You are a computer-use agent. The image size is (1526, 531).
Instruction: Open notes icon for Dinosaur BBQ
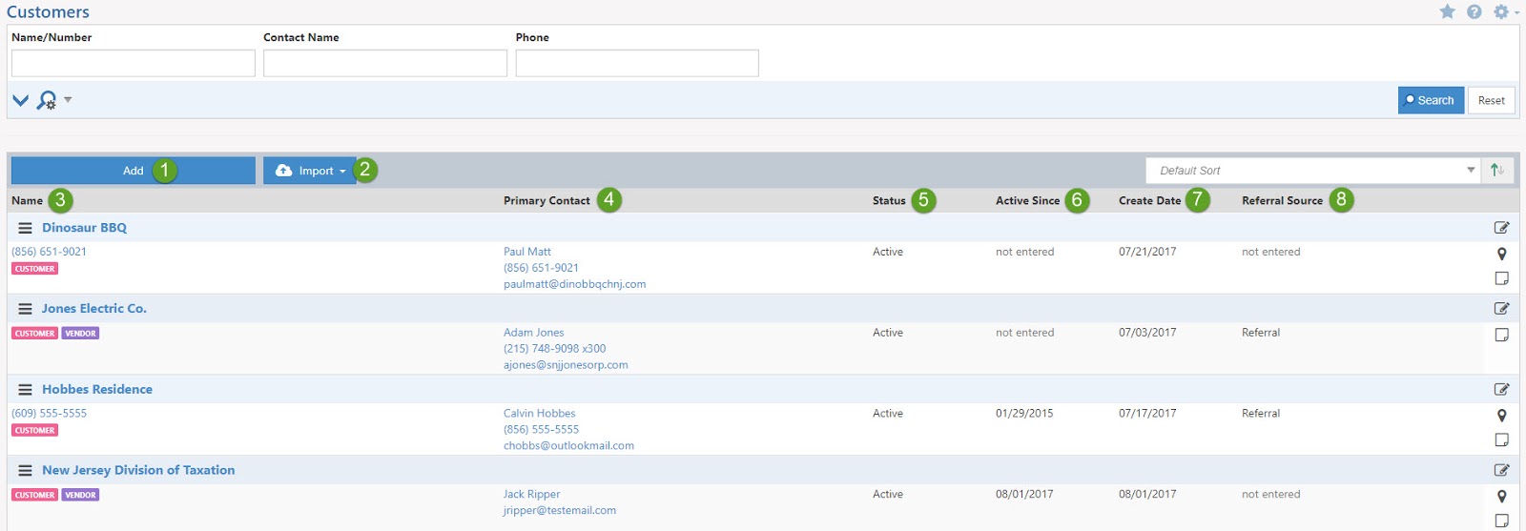pos(1501,278)
